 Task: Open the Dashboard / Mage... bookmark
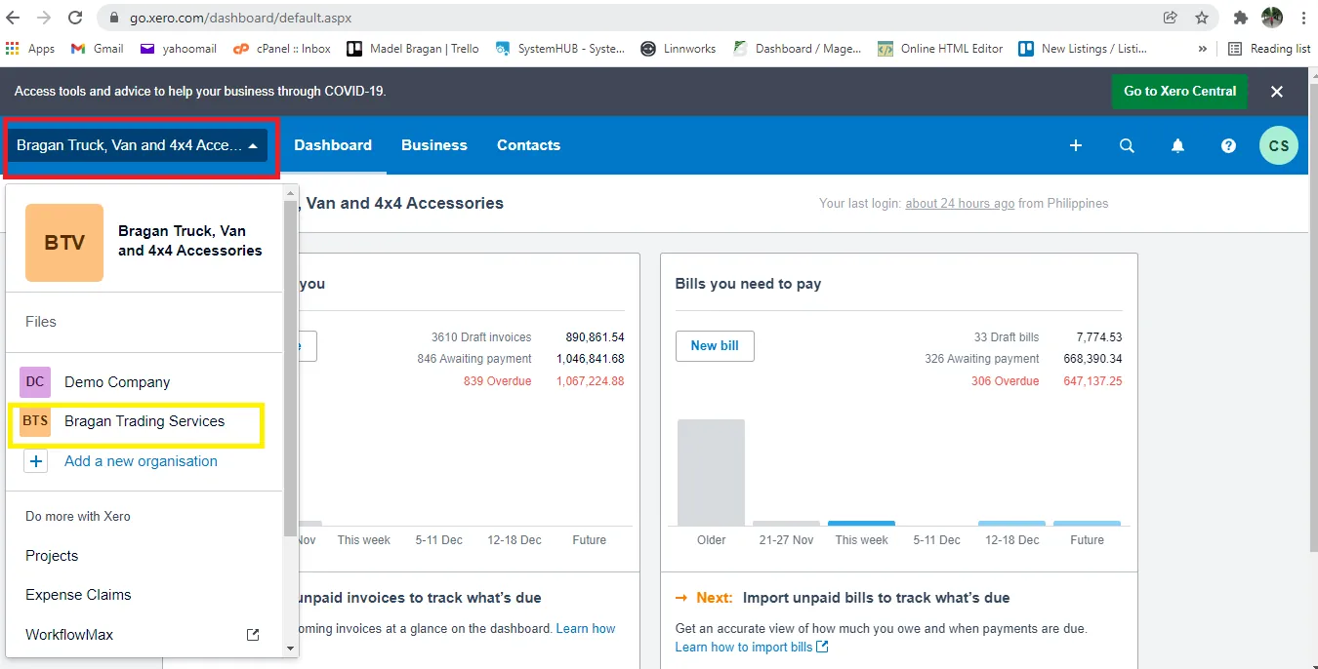(x=798, y=49)
